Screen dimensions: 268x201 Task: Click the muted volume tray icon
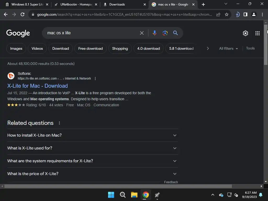(x=236, y=195)
